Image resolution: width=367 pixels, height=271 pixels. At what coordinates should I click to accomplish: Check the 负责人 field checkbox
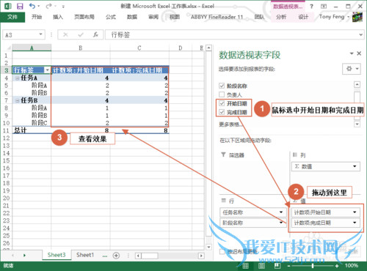[x=222, y=94]
